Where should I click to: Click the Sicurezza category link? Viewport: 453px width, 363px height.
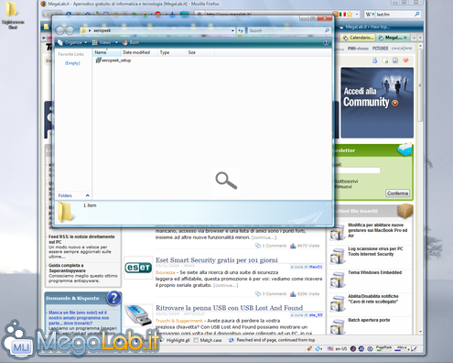tap(166, 272)
